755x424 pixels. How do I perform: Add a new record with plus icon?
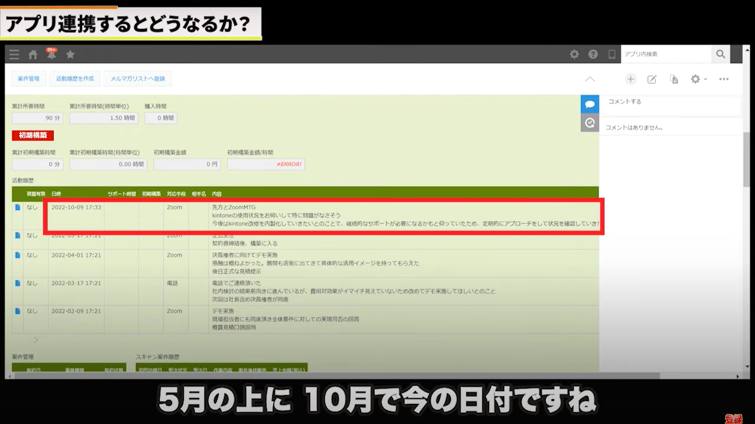(631, 79)
